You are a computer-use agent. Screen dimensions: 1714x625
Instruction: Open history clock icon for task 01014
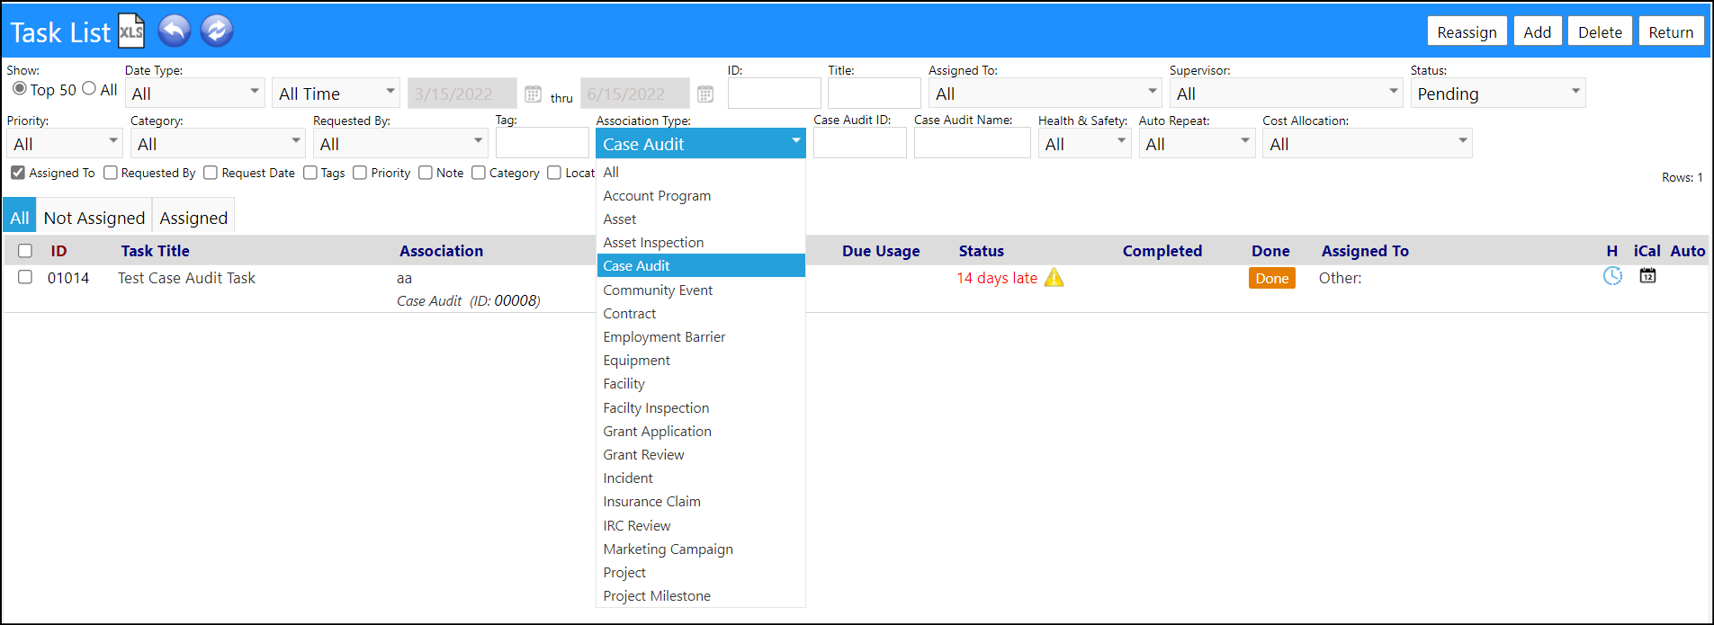(1612, 276)
